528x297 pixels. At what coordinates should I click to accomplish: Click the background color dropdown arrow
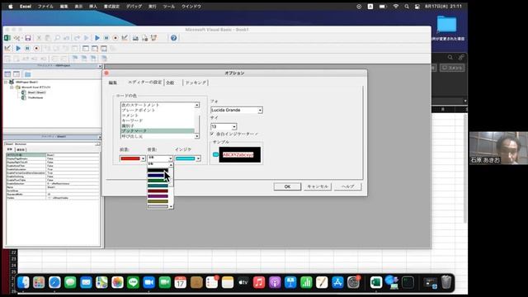click(x=171, y=158)
